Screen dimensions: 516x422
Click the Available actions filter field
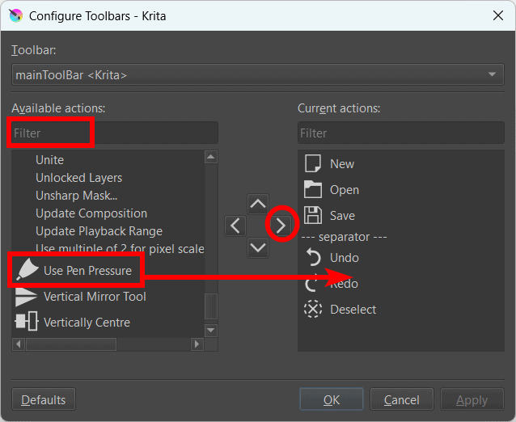point(115,133)
